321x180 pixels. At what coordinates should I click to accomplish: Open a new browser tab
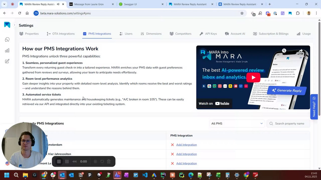(270, 4)
